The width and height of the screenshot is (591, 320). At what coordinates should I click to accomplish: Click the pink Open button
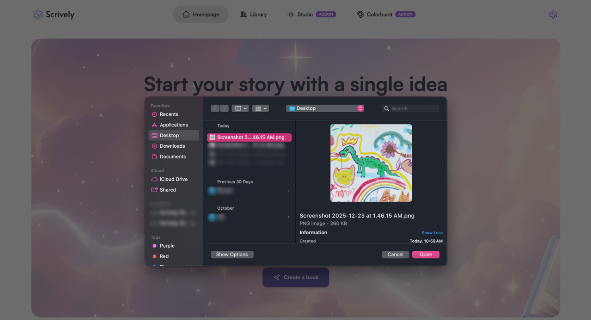(426, 254)
